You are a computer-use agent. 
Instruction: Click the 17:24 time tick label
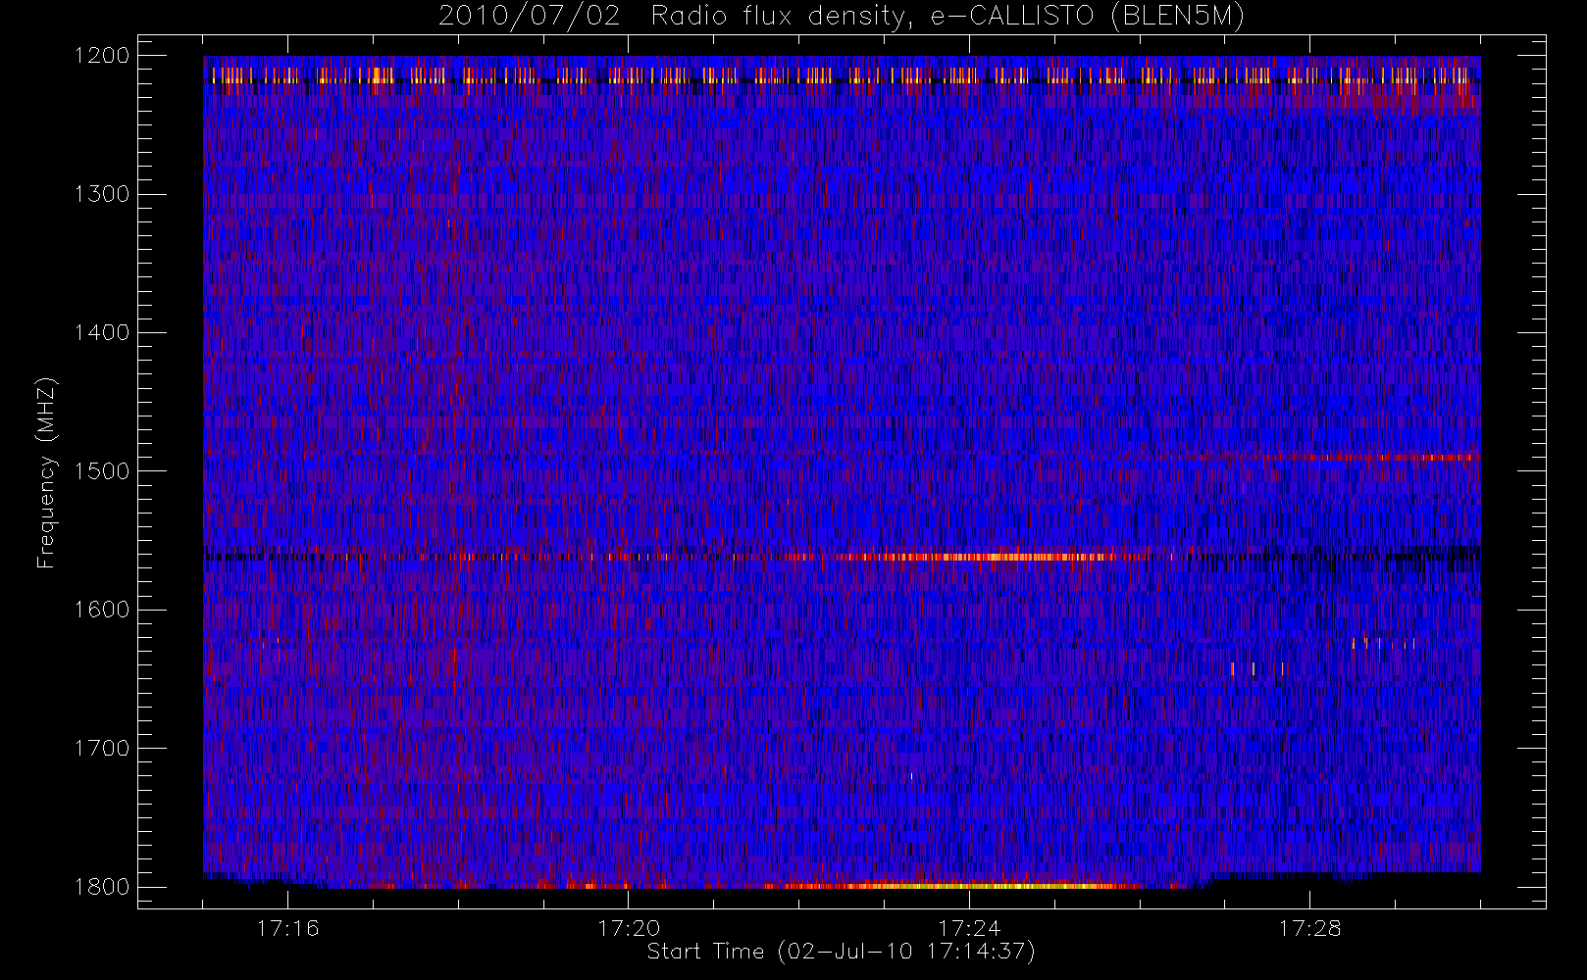point(969,928)
